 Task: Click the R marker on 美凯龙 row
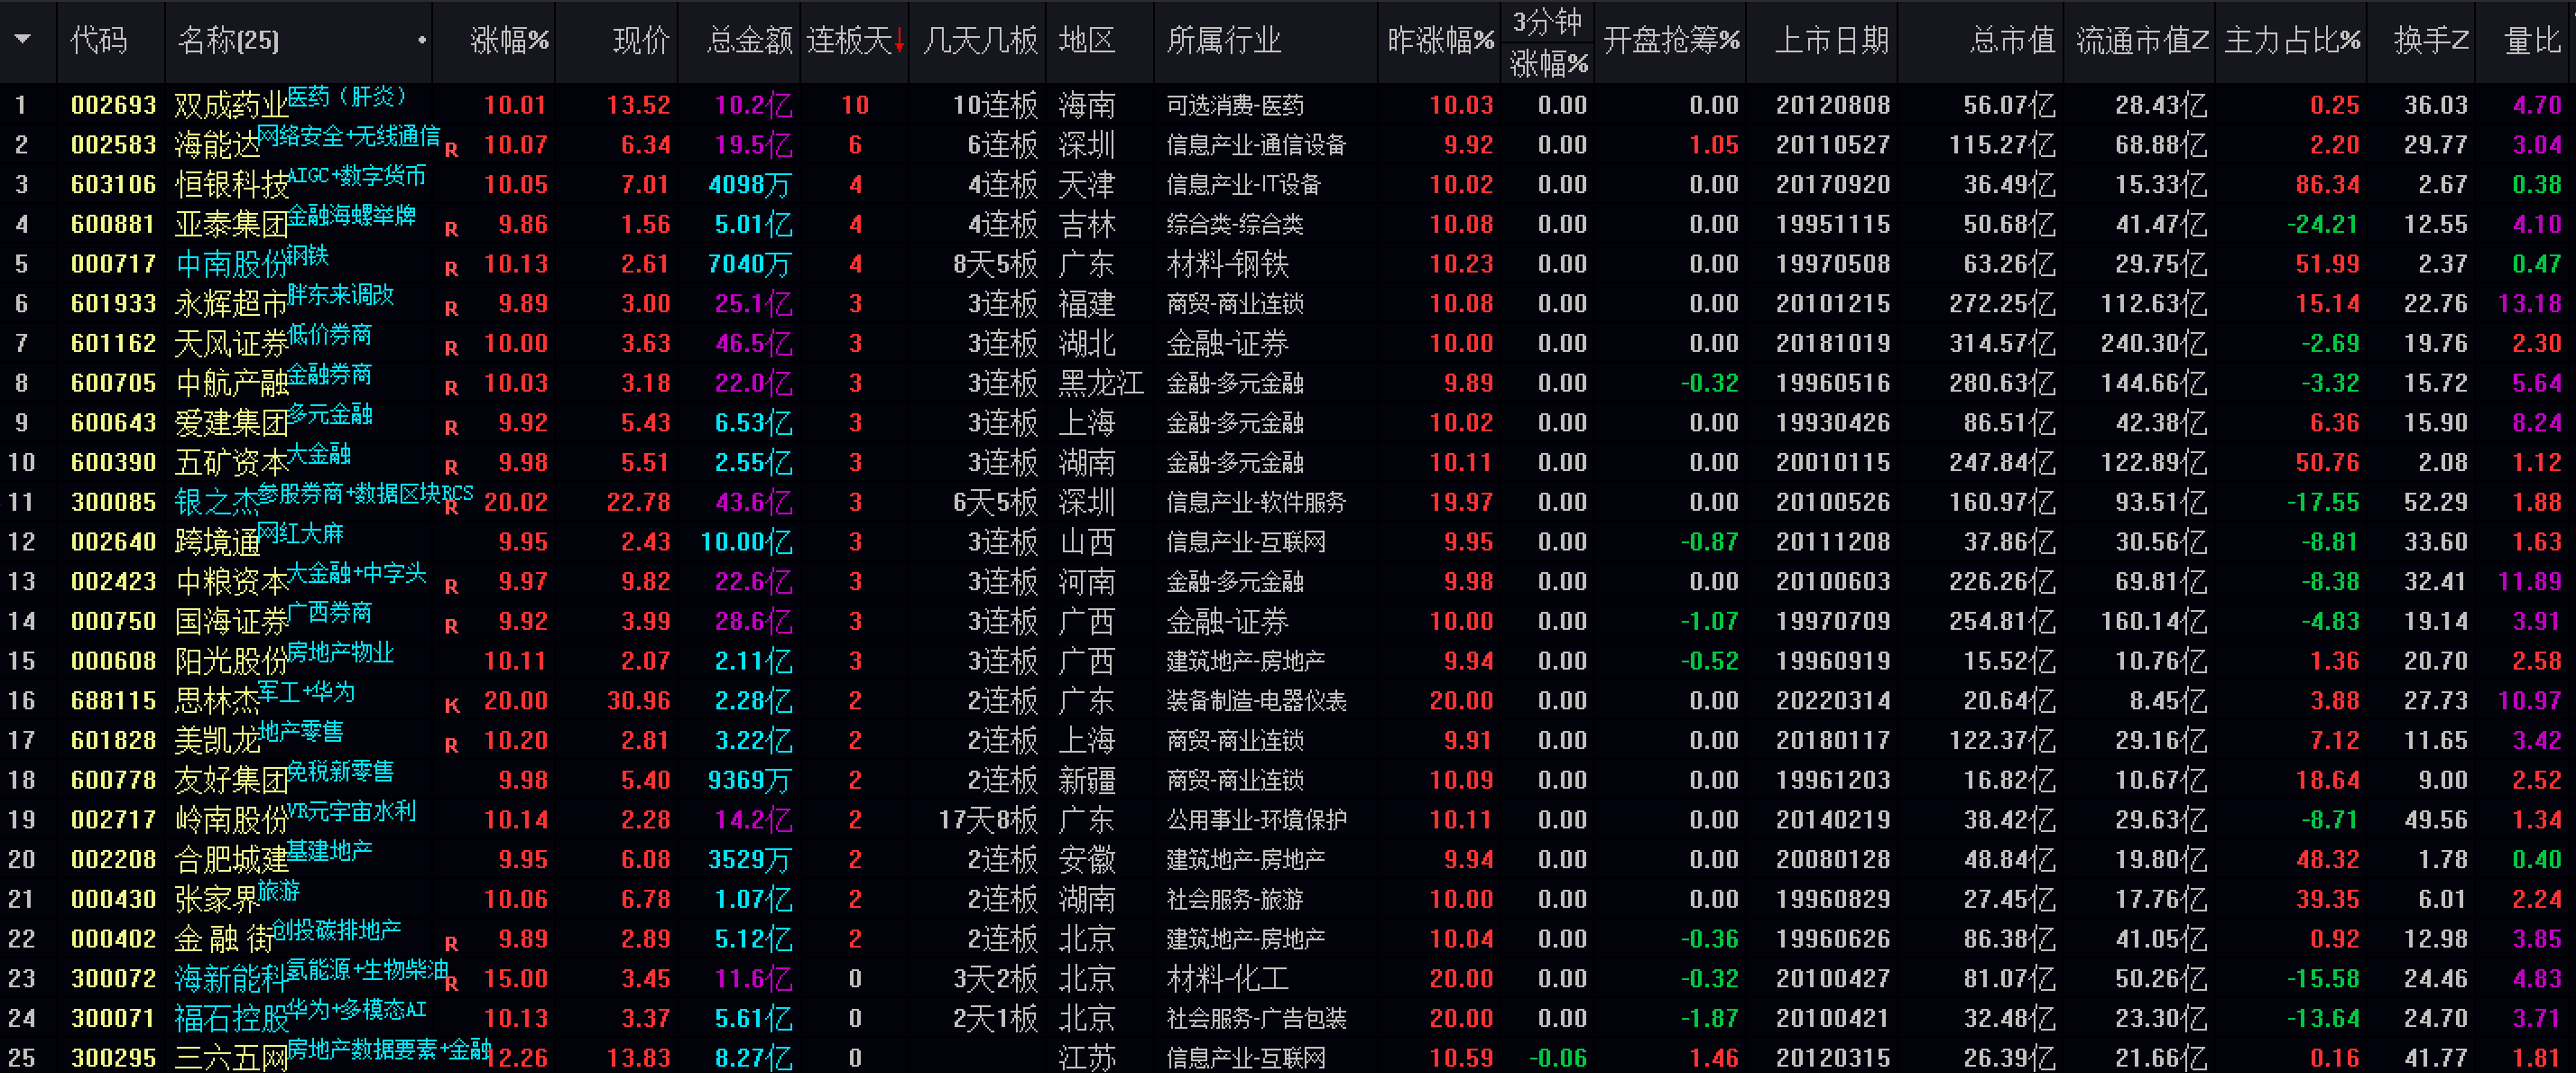(x=452, y=745)
